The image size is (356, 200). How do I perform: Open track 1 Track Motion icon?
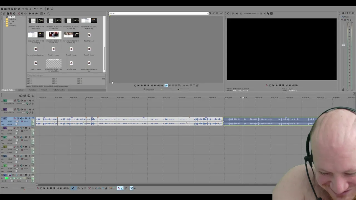click(x=18, y=101)
